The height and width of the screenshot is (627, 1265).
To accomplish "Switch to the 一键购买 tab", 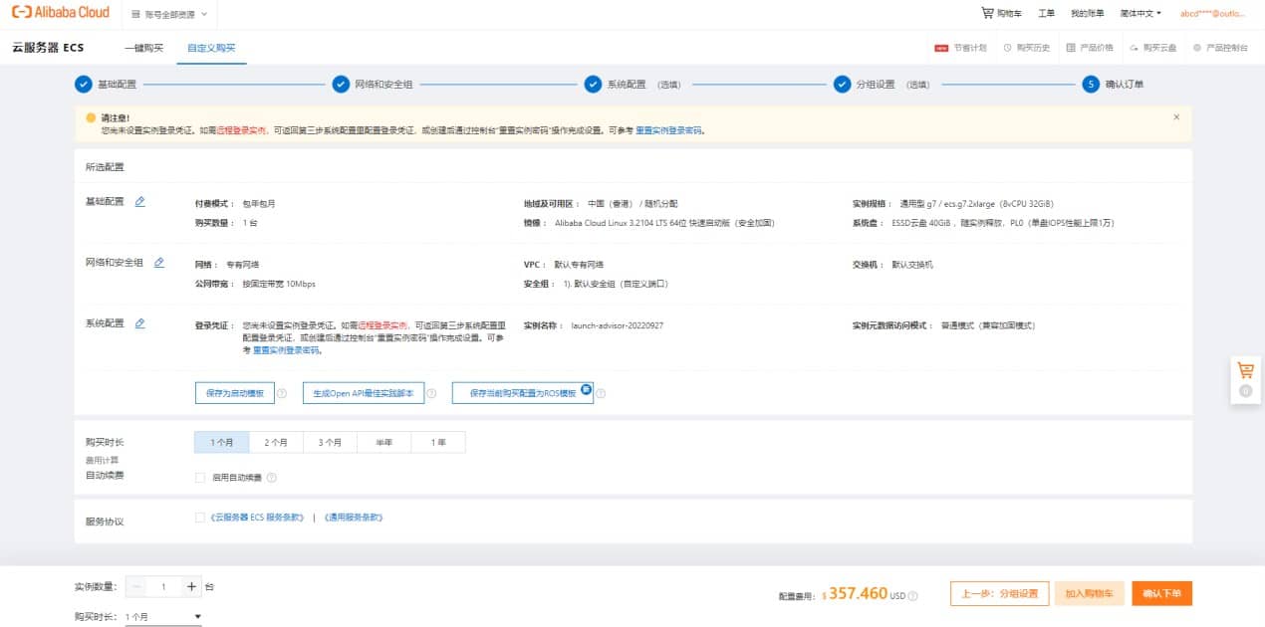I will [143, 48].
